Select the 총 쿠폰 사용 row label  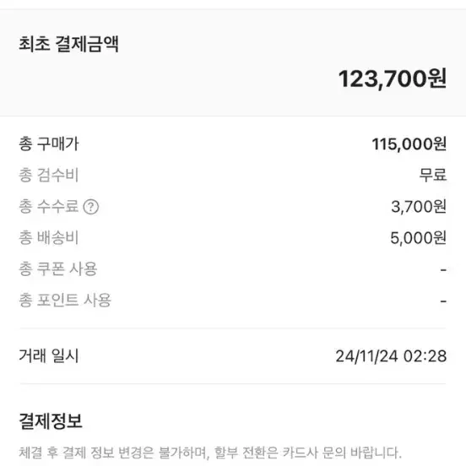pos(58,269)
